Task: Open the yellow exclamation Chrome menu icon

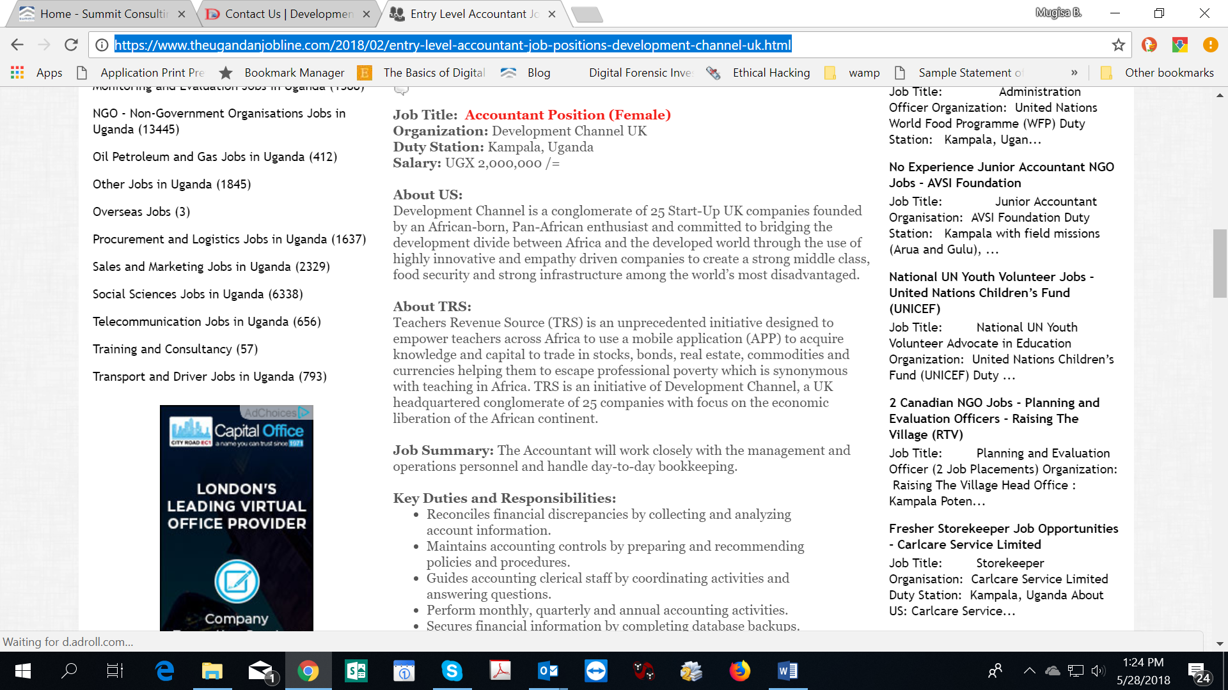Action: tap(1210, 45)
